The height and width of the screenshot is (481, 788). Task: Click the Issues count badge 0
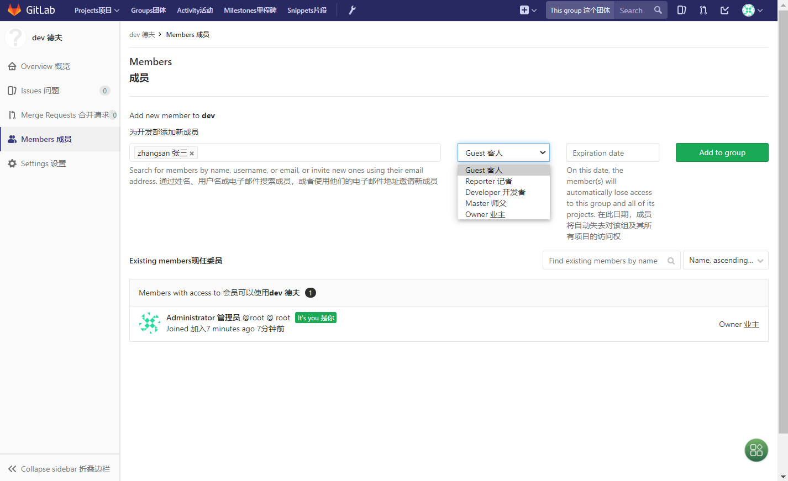pos(104,91)
